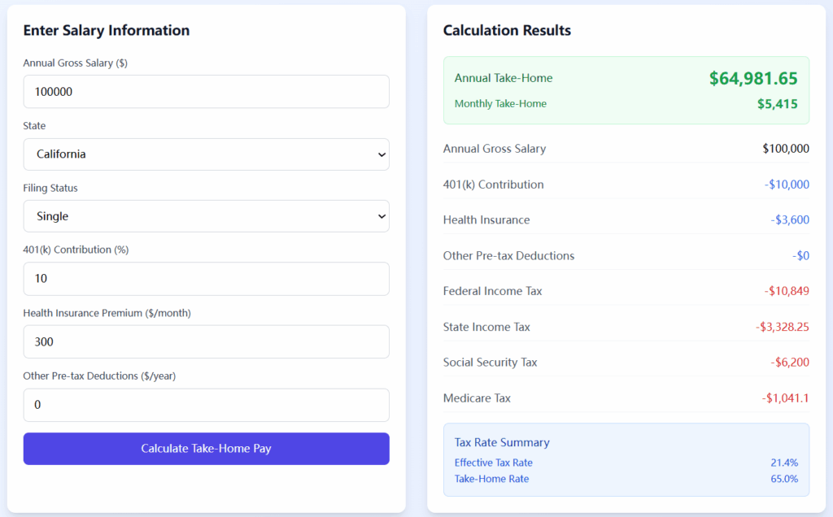The width and height of the screenshot is (833, 517).
Task: Open the State dropdown
Action: click(x=206, y=154)
